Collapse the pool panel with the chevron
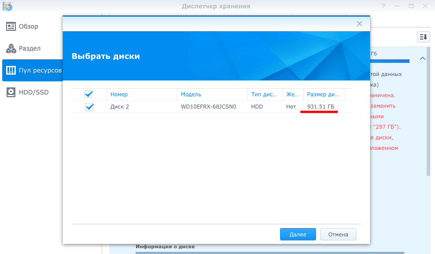The width and height of the screenshot is (435, 254). click(x=422, y=58)
